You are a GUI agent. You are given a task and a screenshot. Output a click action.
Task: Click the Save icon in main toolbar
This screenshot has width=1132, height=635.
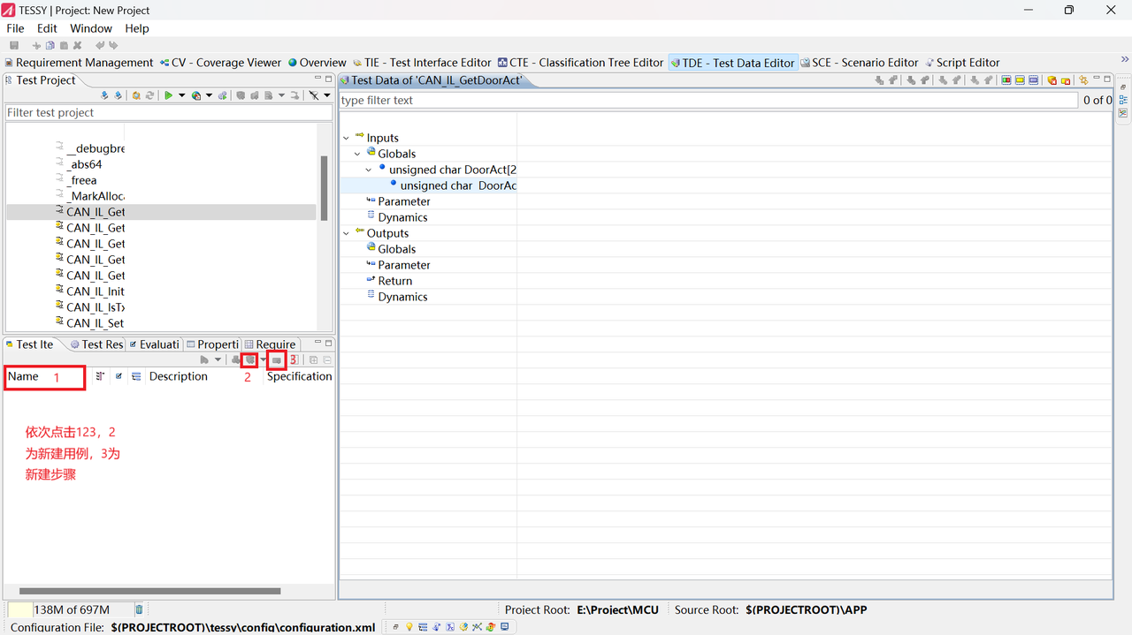14,45
